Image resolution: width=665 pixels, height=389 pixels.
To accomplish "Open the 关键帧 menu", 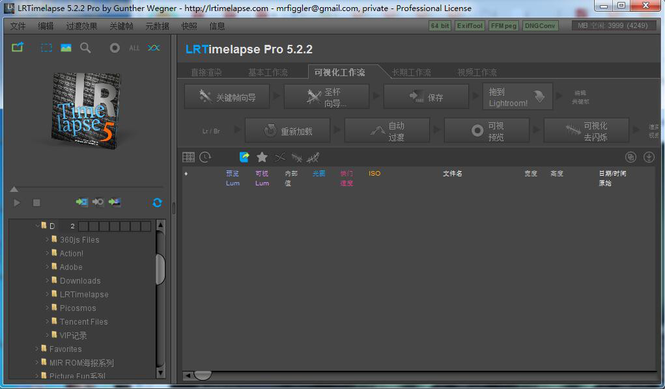I will (121, 26).
